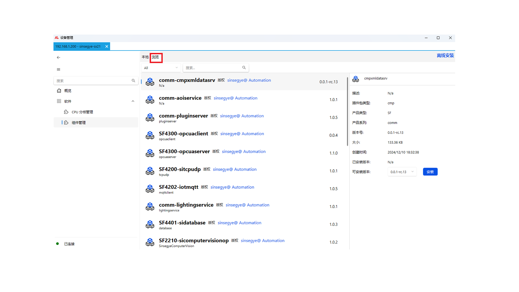Open the 概览 overview page
Image resolution: width=519 pixels, height=292 pixels.
pyautogui.click(x=68, y=91)
